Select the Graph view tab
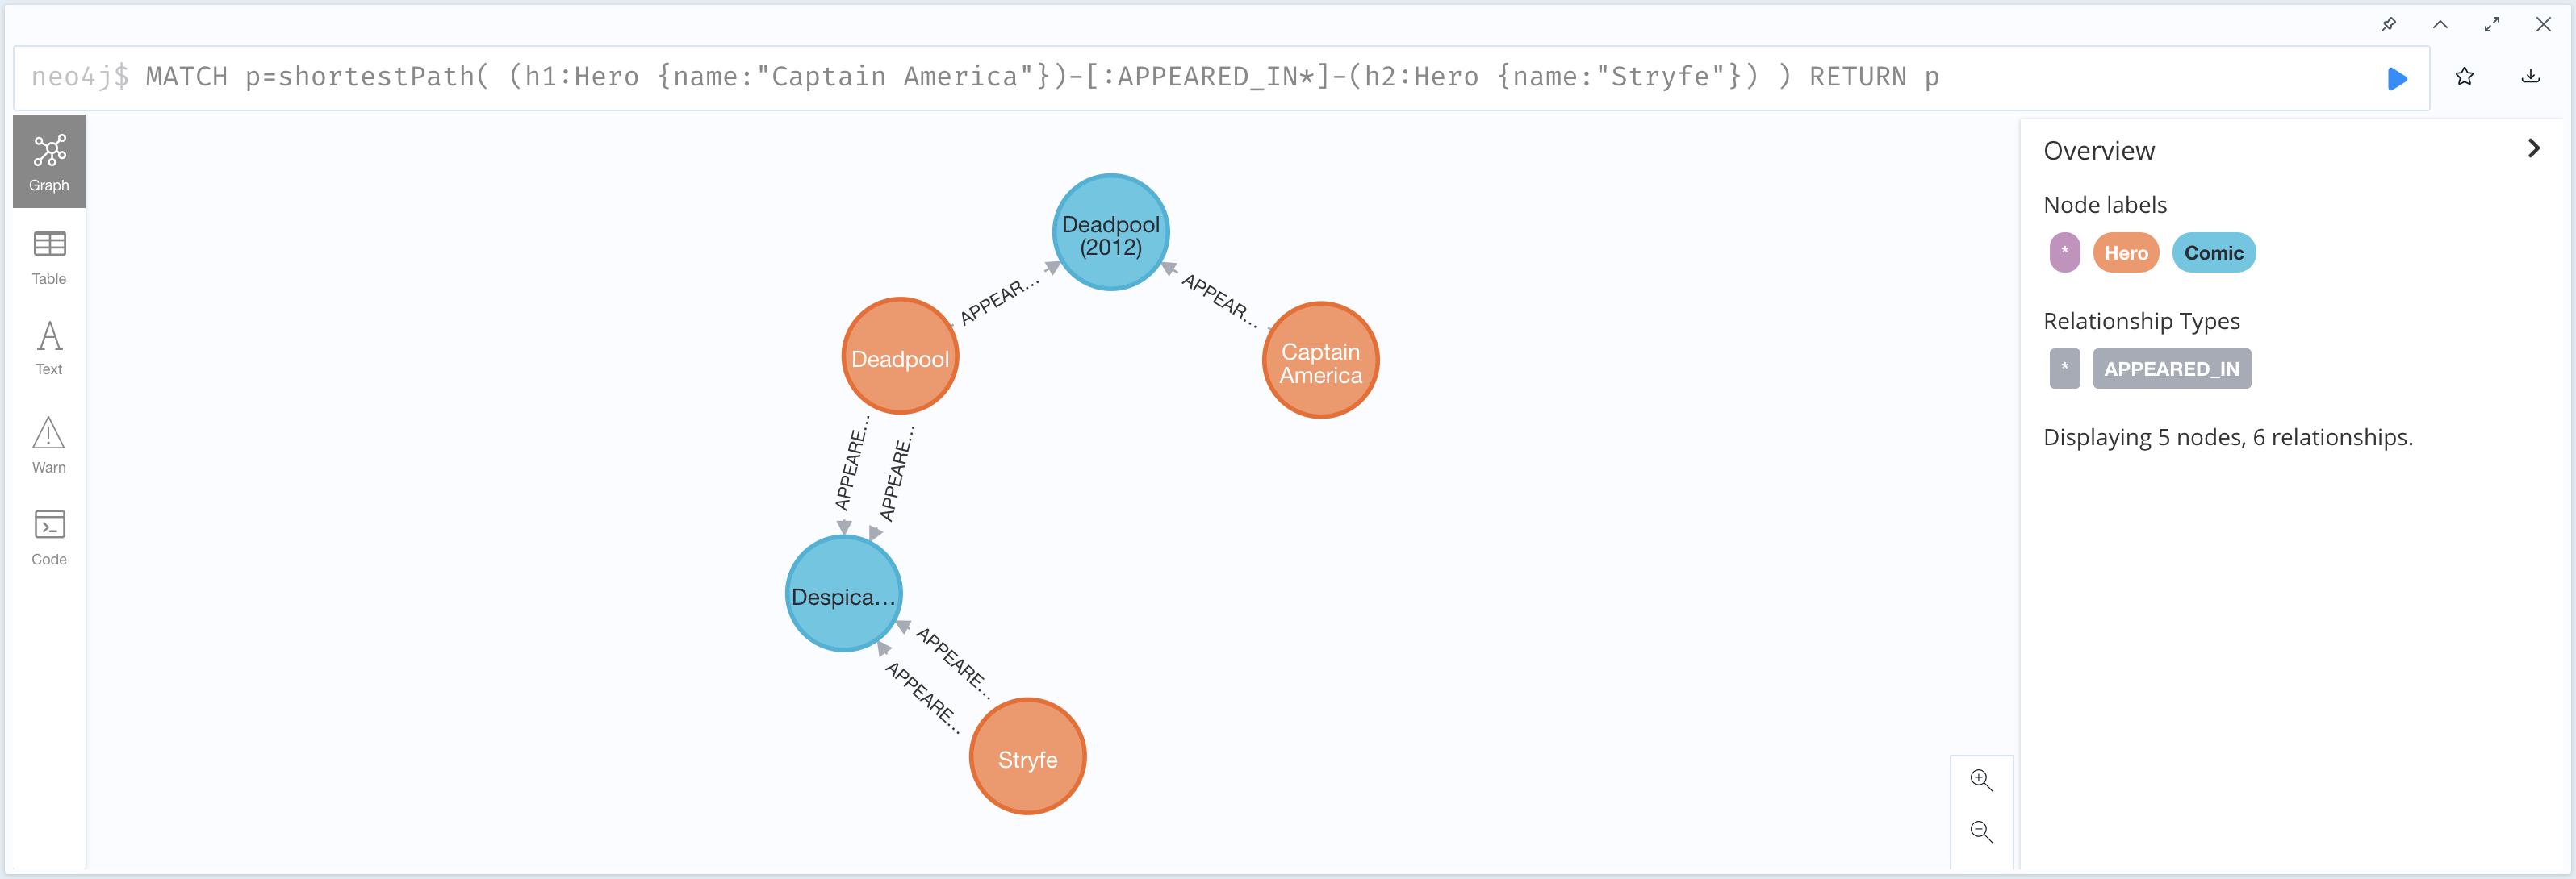This screenshot has height=879, width=2576. coord(49,162)
